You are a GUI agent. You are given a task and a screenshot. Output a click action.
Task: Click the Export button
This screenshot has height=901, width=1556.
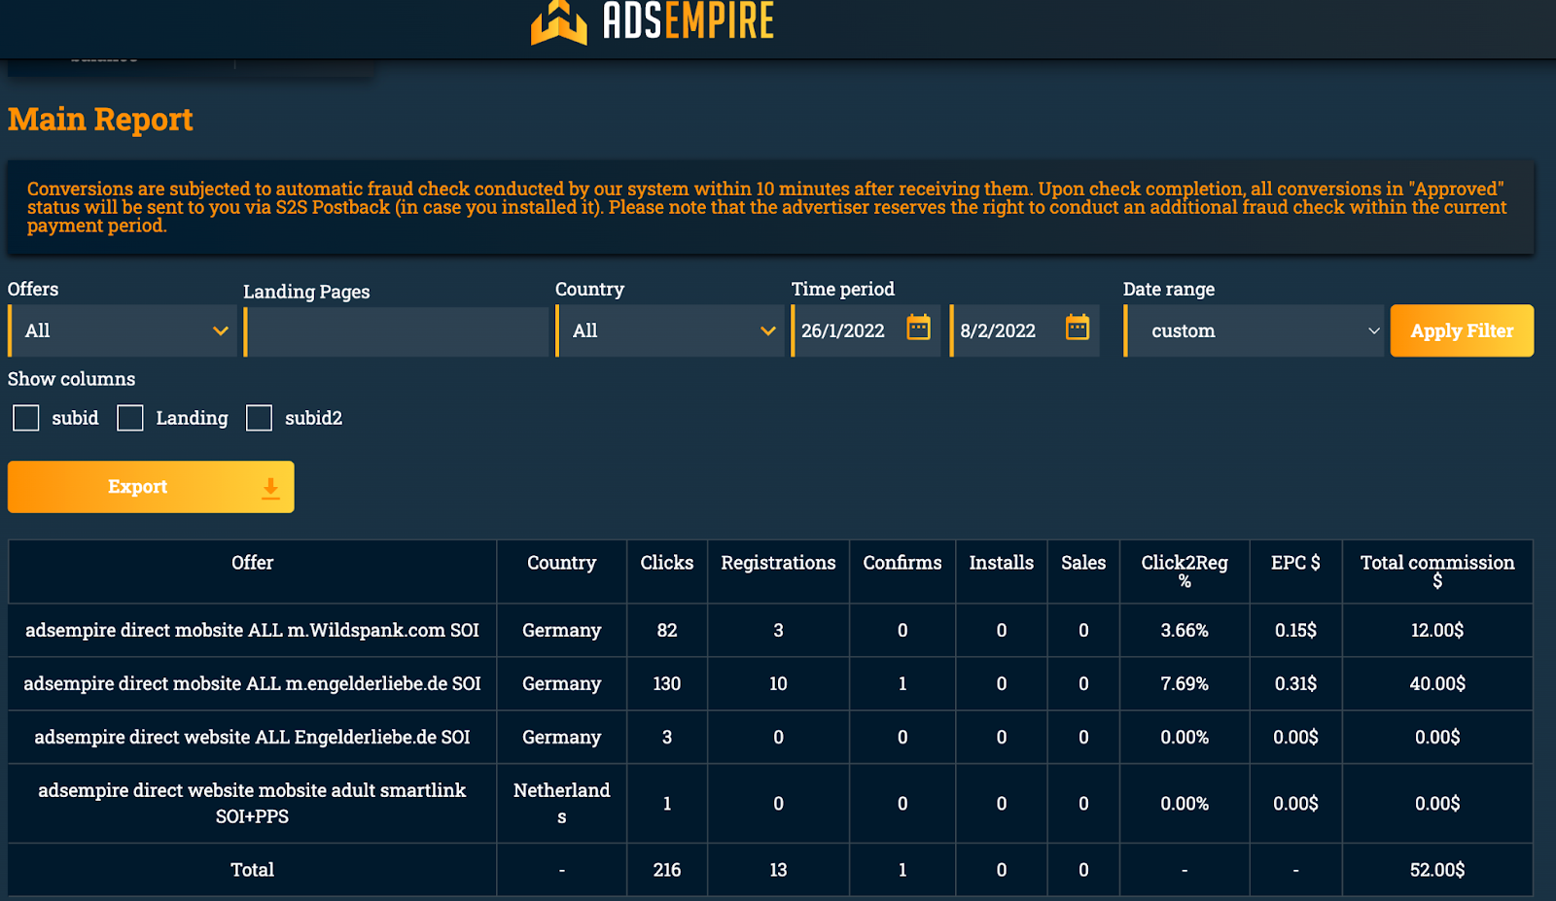[151, 487]
